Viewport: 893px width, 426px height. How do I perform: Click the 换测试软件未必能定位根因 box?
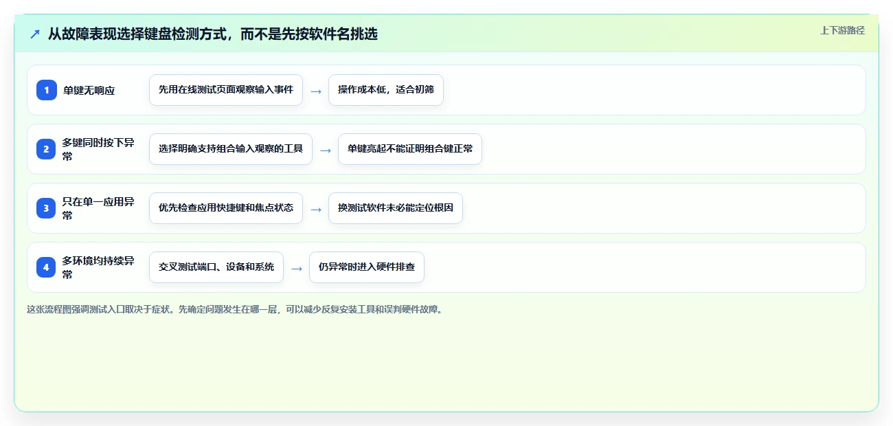(x=396, y=208)
